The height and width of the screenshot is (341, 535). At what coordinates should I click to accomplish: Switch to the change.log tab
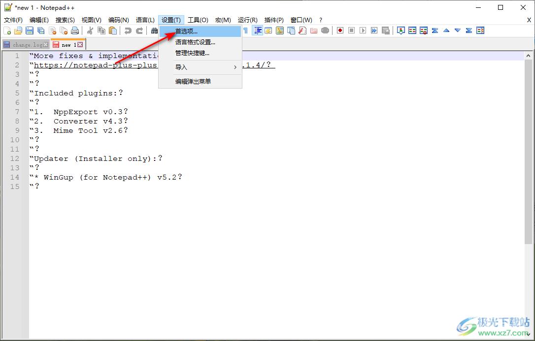pyautogui.click(x=26, y=45)
